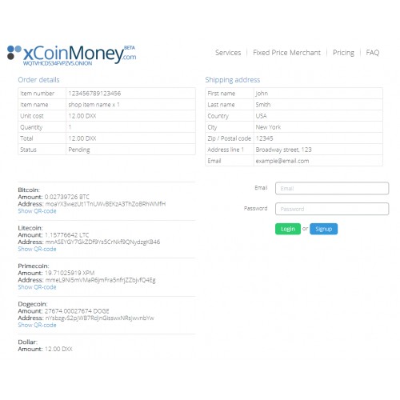Open the FAQ page
Screen dimensions: 400x400
click(373, 53)
